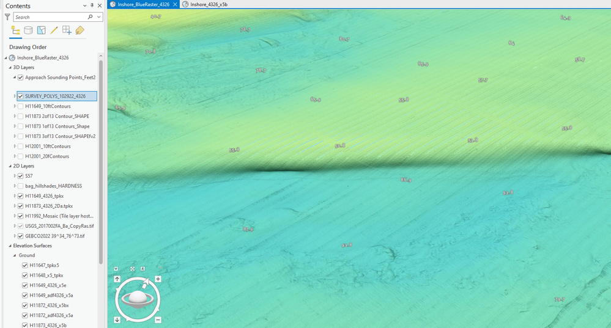This screenshot has width=611, height=328.
Task: Collapse the Ground surface node
Action: (15, 255)
